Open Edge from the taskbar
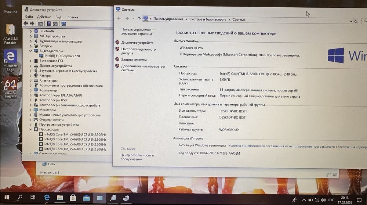The height and width of the screenshot is (205, 367). (x=47, y=198)
